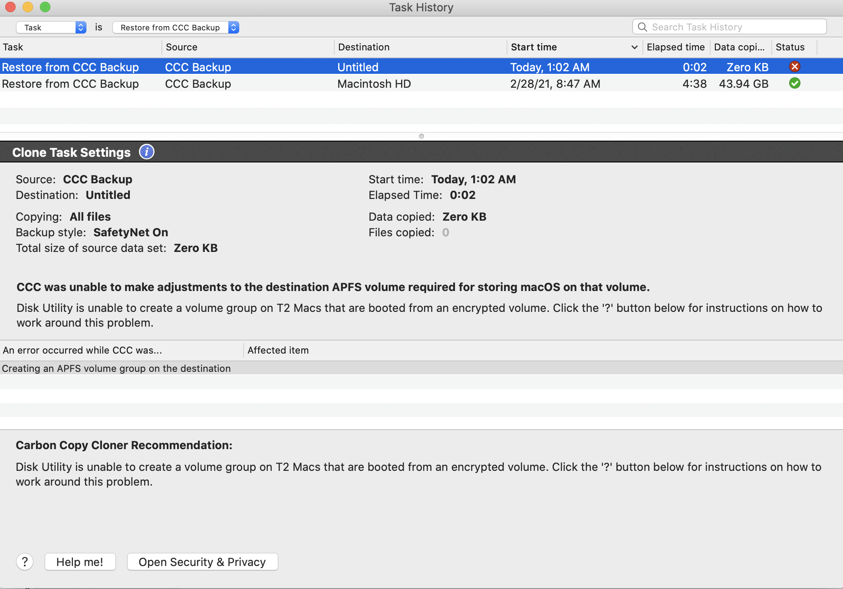
Task: Click the green success status icon
Action: click(794, 83)
